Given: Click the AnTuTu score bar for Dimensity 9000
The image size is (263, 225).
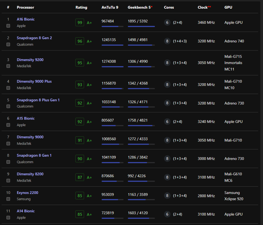Looking at the screenshot, I should (113, 144).
